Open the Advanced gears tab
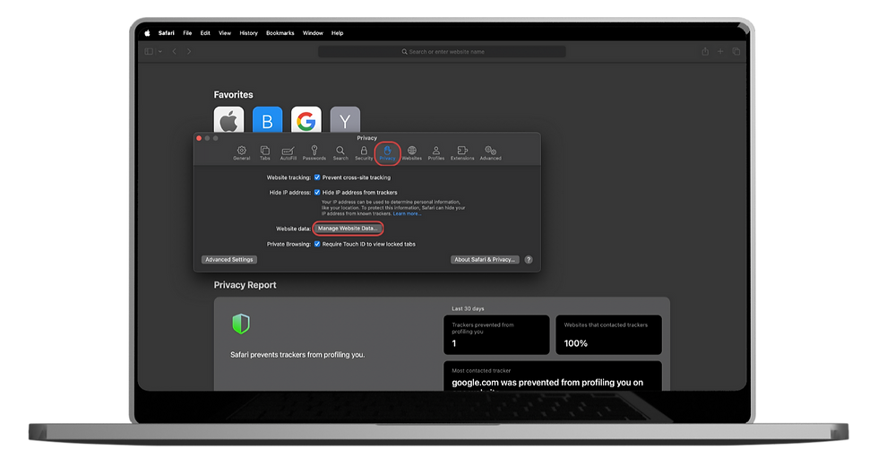The height and width of the screenshot is (476, 878). coord(490,153)
